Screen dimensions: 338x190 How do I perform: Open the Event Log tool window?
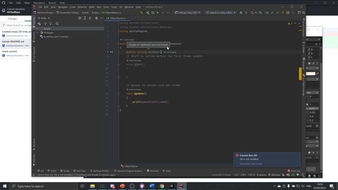point(294,171)
